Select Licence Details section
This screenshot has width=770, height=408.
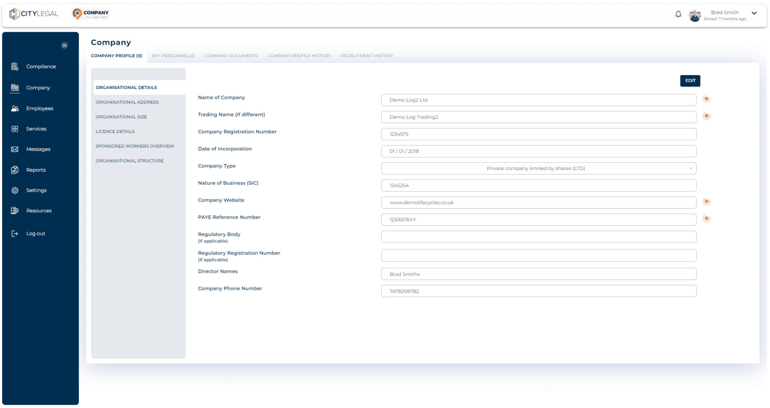click(x=115, y=132)
